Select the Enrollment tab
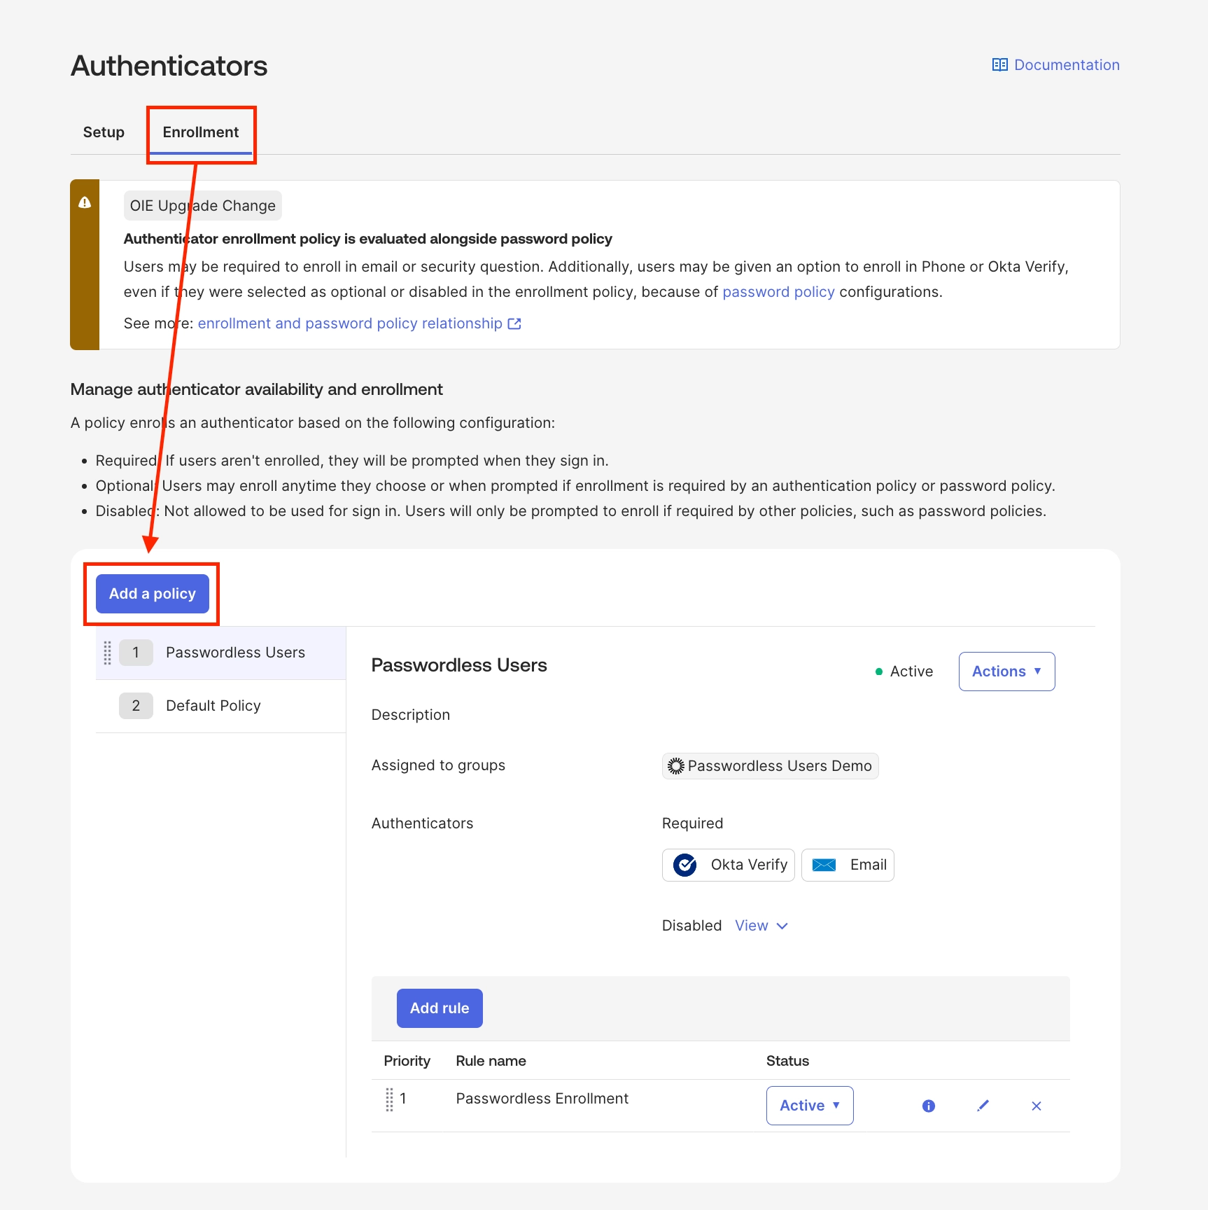The image size is (1208, 1210). pyautogui.click(x=201, y=132)
